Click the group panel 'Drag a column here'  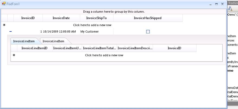[x=114, y=12]
